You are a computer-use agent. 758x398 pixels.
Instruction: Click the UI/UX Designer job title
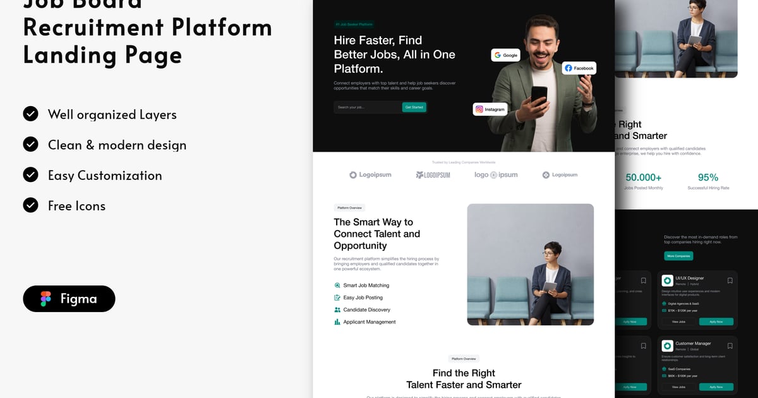tap(690, 278)
